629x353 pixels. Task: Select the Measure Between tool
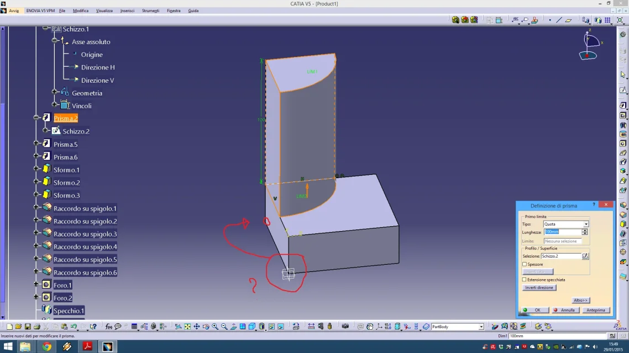coord(311,327)
